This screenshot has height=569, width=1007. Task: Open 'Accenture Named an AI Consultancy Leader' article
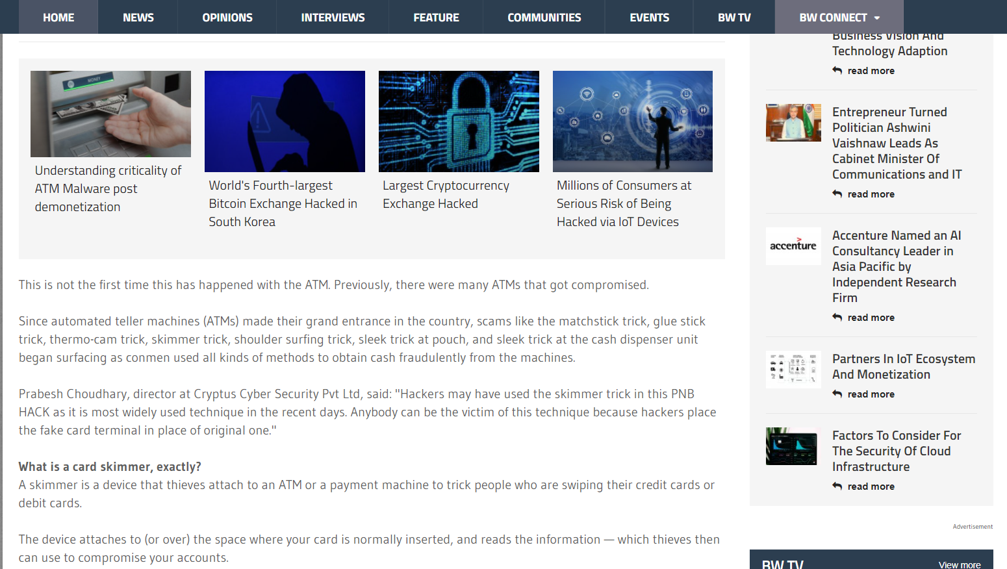pyautogui.click(x=897, y=266)
